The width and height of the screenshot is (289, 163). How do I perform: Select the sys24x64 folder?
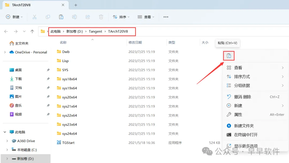[x=67, y=134]
